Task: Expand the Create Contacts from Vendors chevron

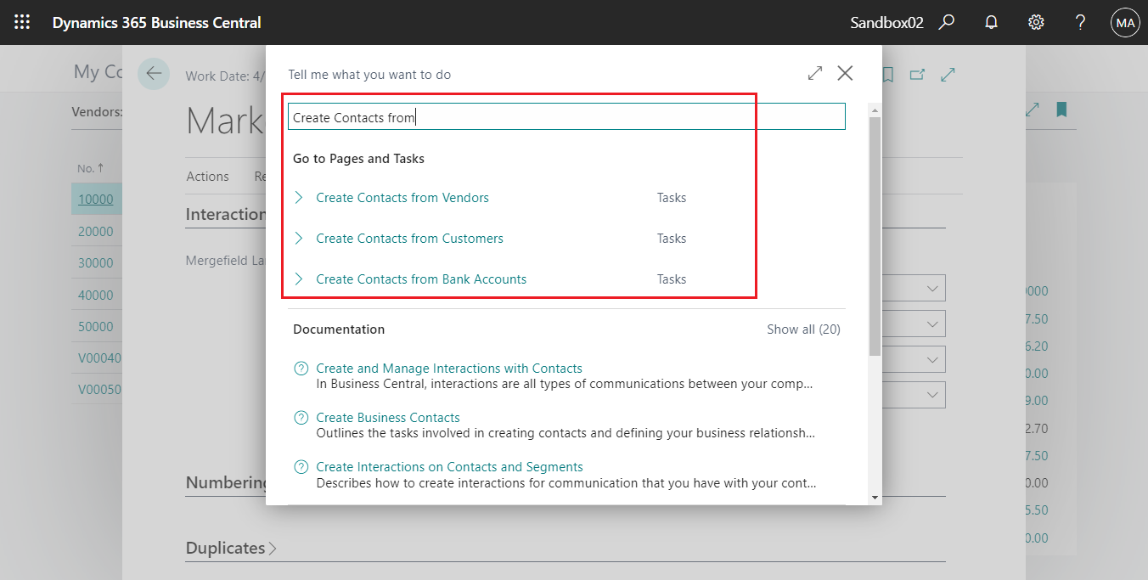Action: (x=299, y=197)
